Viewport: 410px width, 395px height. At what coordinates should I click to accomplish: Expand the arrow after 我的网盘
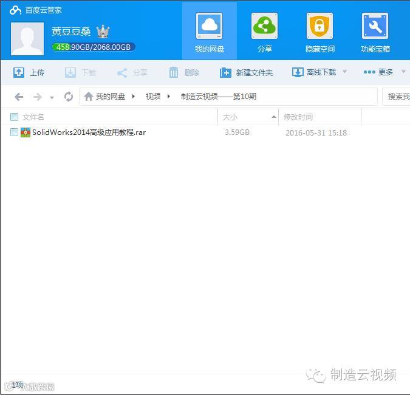pos(134,96)
